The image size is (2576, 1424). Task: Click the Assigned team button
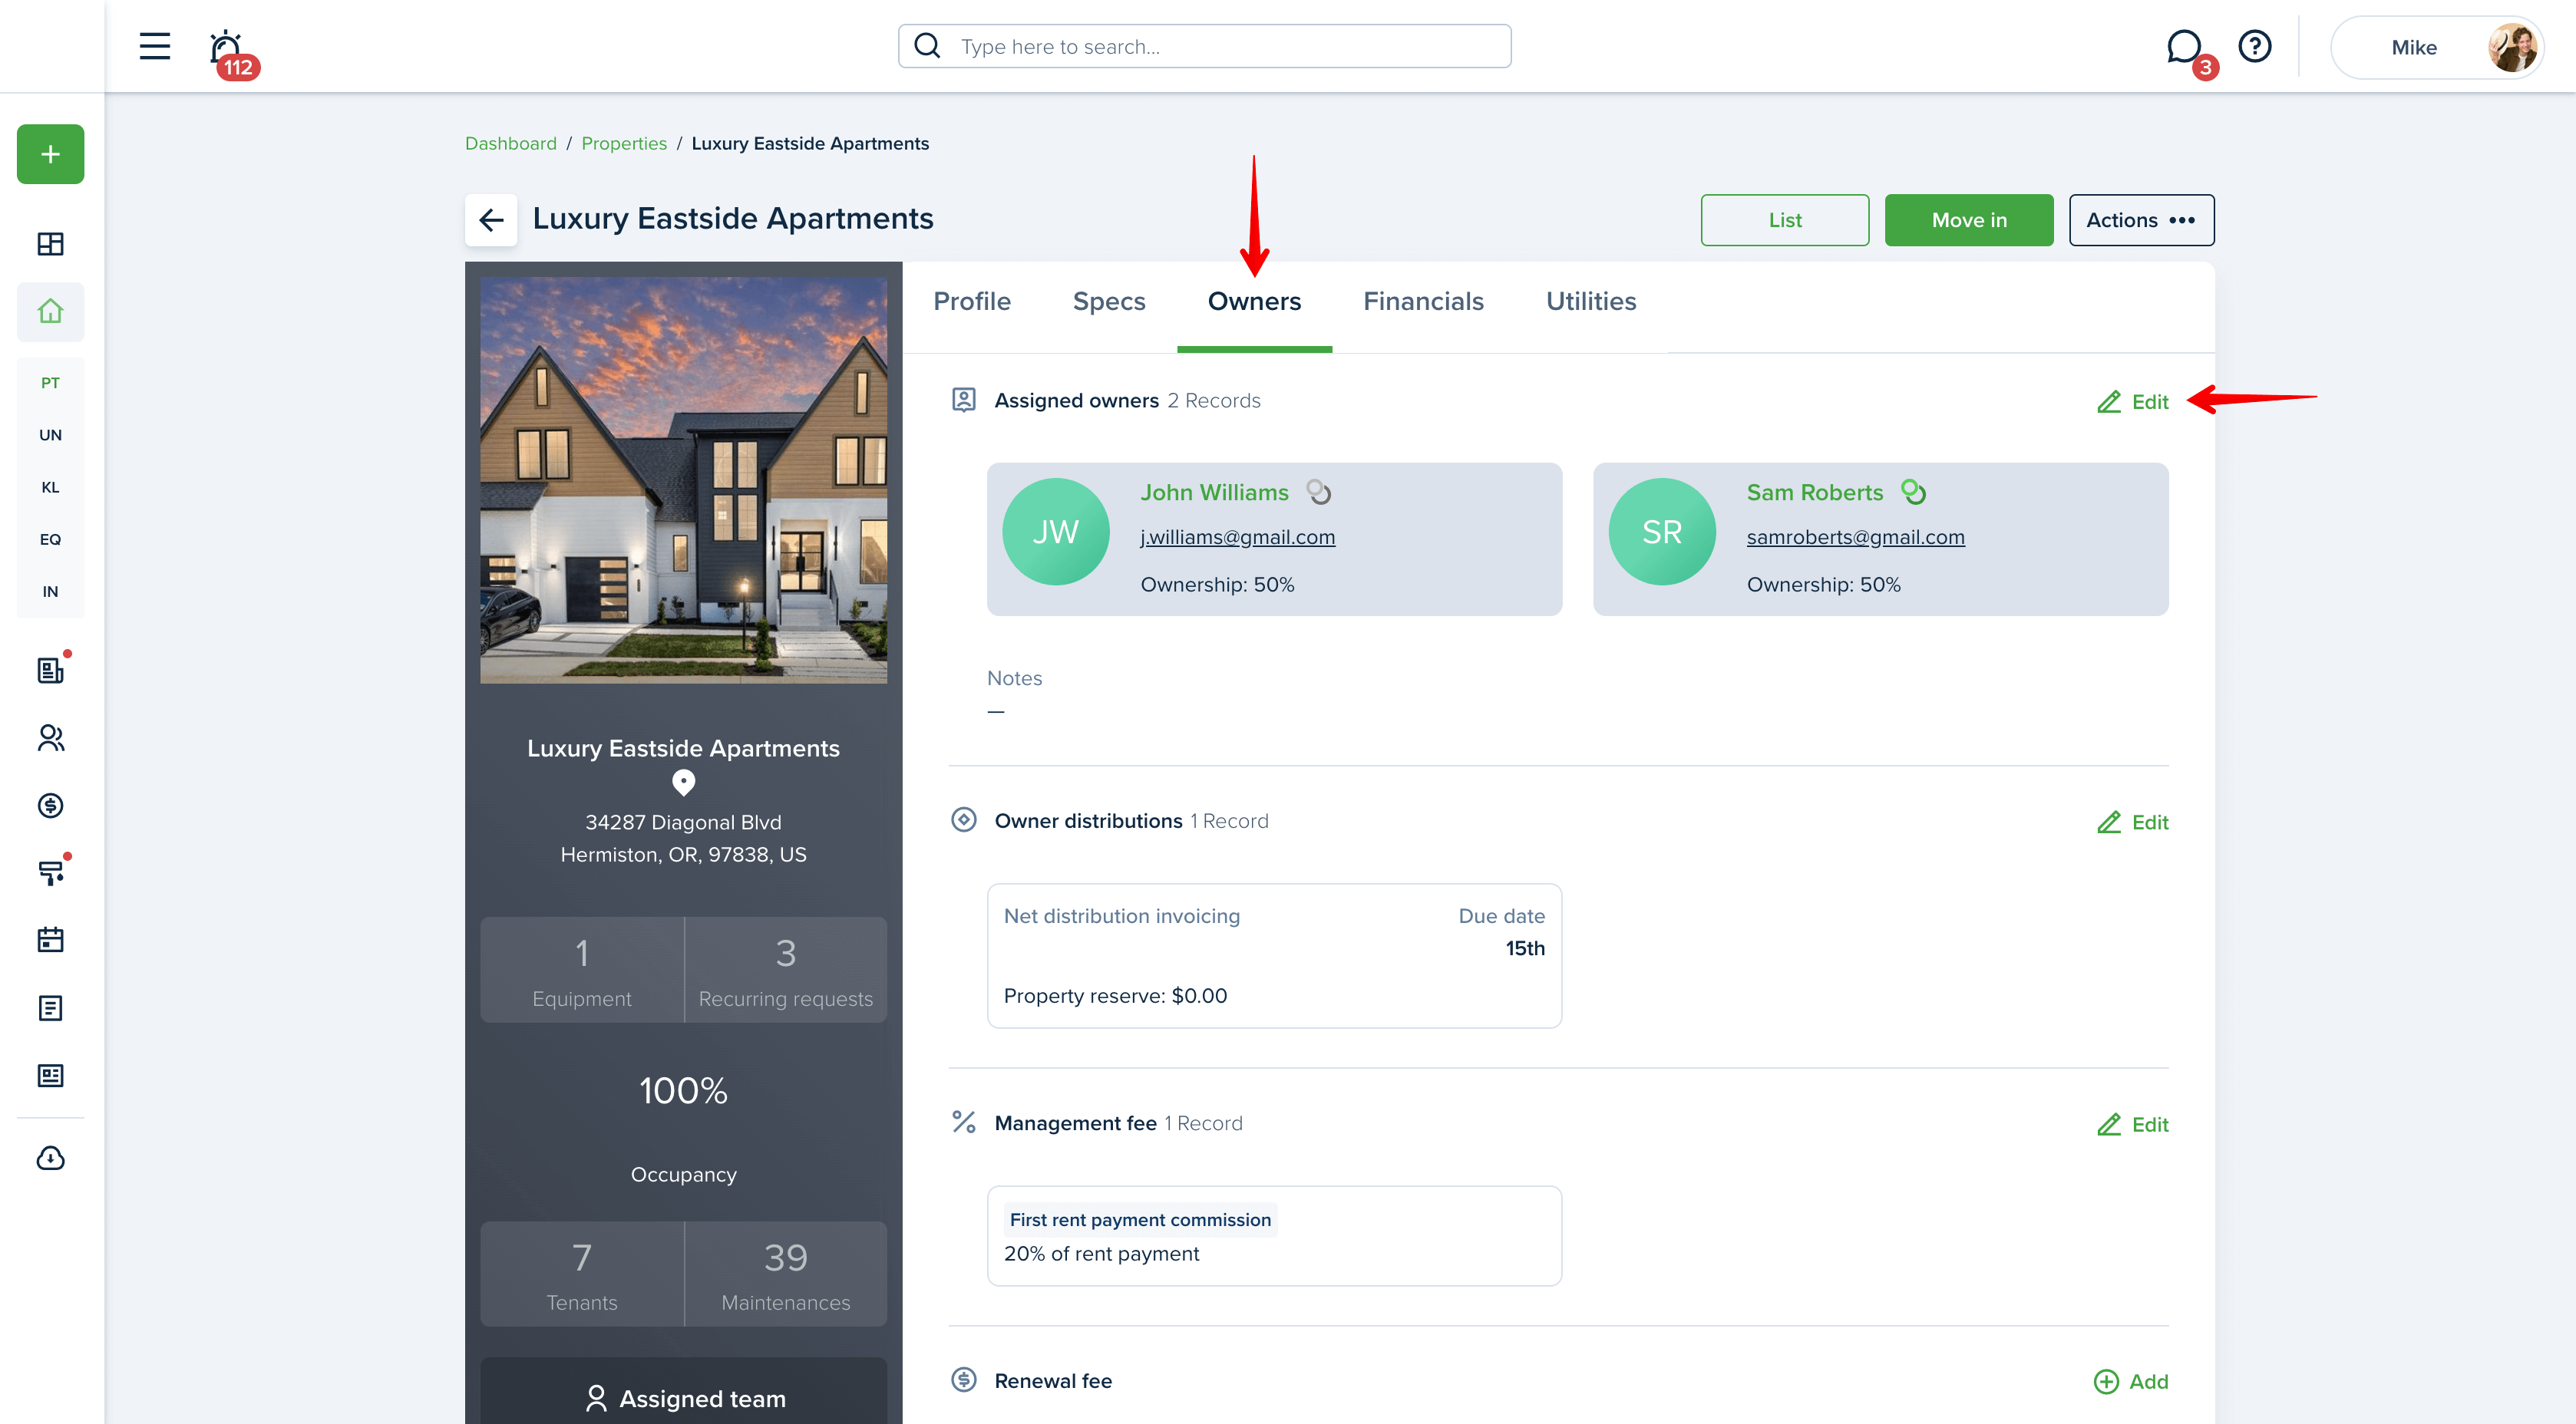pos(683,1397)
